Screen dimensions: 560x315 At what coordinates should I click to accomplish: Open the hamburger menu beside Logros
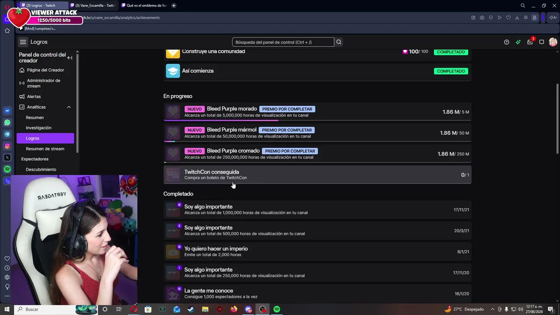pyautogui.click(x=23, y=42)
